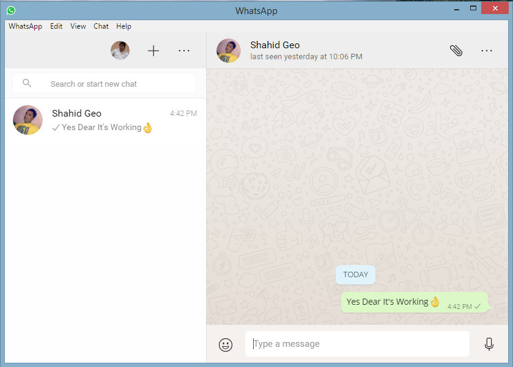Click the search magnifier icon
Screen dimensions: 513x367
pyautogui.click(x=27, y=83)
